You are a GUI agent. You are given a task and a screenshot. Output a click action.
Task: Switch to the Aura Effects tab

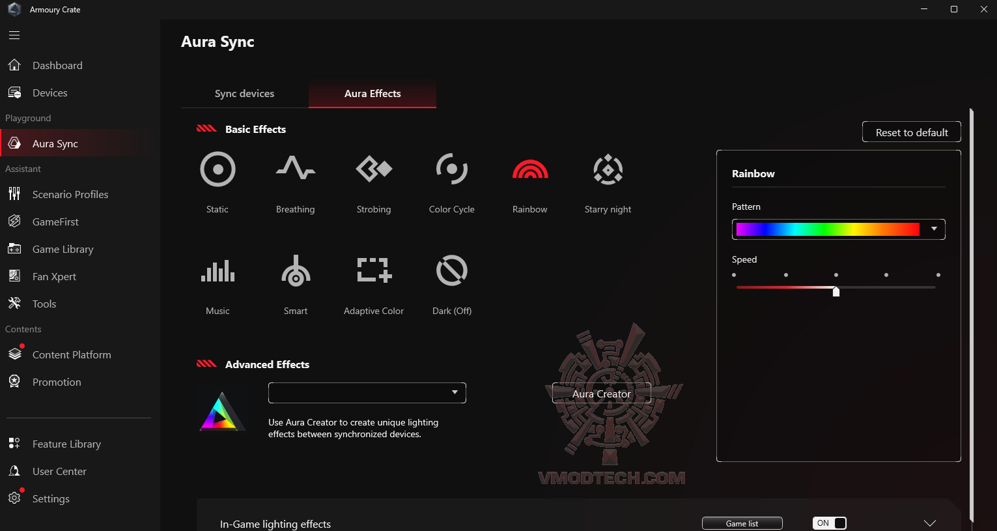click(x=372, y=93)
